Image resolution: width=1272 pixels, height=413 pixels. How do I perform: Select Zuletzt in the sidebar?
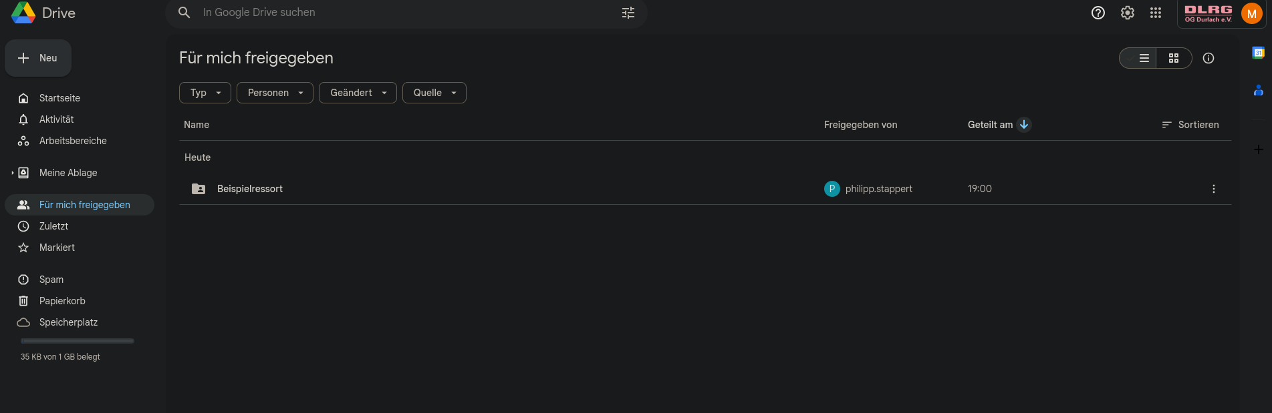tap(53, 226)
